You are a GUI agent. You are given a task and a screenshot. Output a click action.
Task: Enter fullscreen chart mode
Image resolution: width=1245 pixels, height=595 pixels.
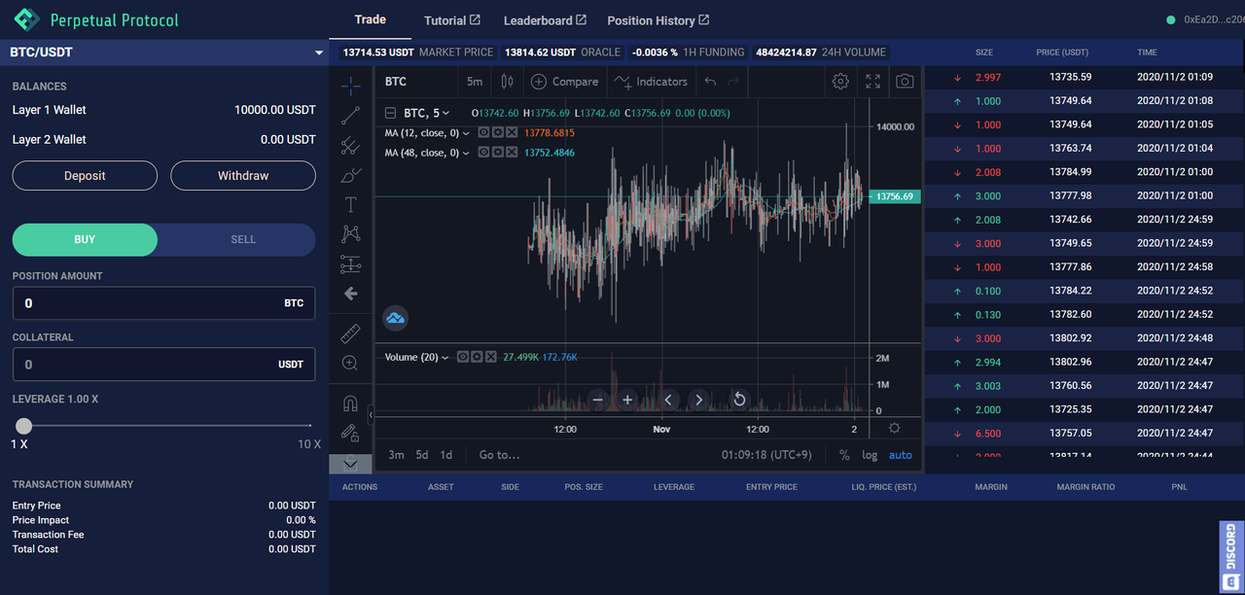click(872, 82)
